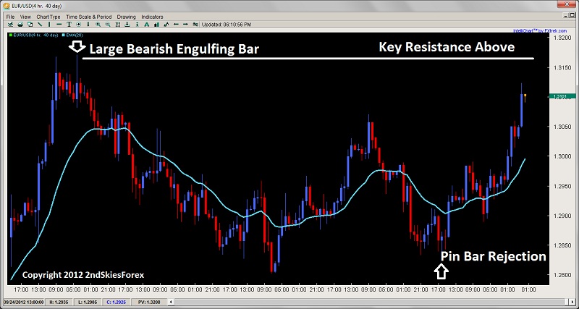Click the 1.3200 price axis label
Screen dimensions: 579x309
[x=563, y=38]
